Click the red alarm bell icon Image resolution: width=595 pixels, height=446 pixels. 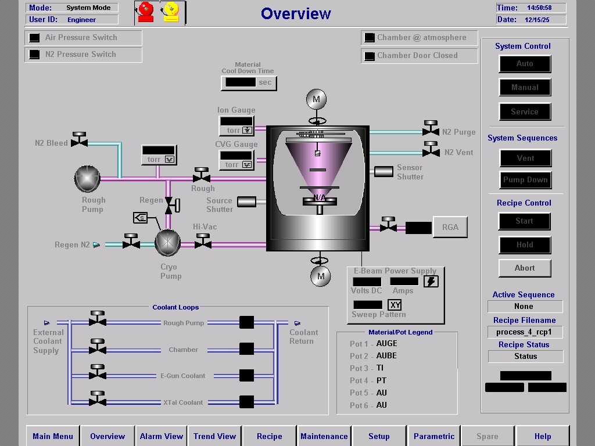click(145, 13)
